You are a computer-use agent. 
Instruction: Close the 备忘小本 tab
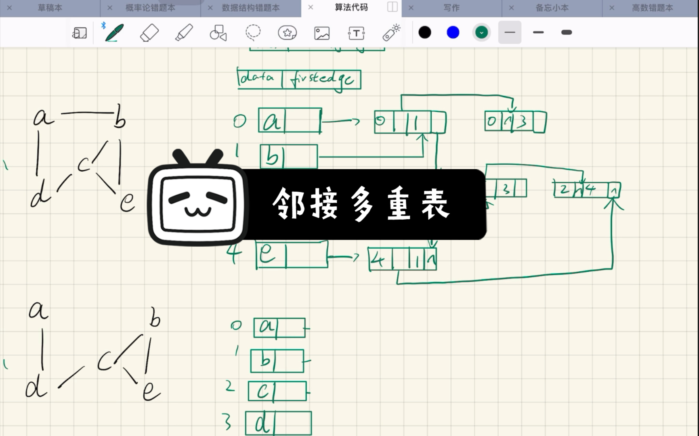click(511, 8)
